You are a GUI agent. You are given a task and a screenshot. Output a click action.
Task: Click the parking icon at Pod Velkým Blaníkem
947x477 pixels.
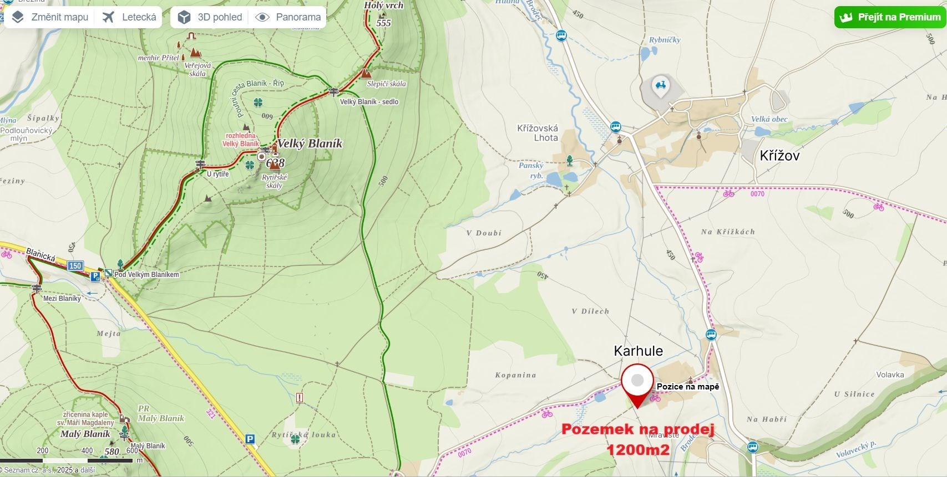[x=95, y=276]
